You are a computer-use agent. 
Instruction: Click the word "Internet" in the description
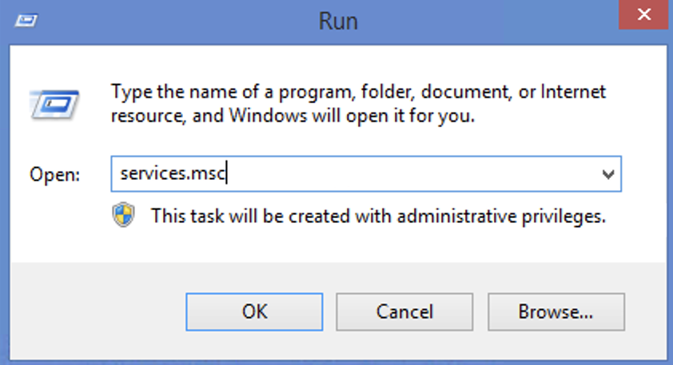pos(572,91)
